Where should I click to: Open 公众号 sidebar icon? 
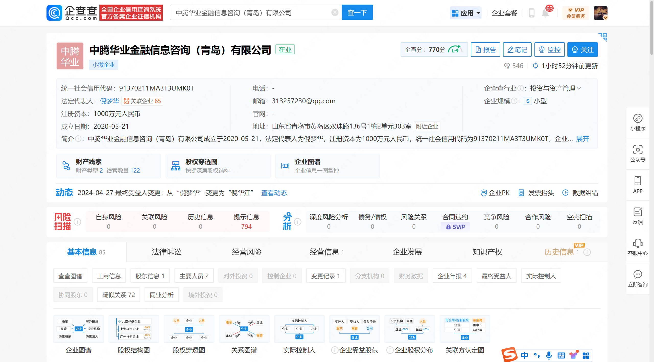pyautogui.click(x=638, y=154)
